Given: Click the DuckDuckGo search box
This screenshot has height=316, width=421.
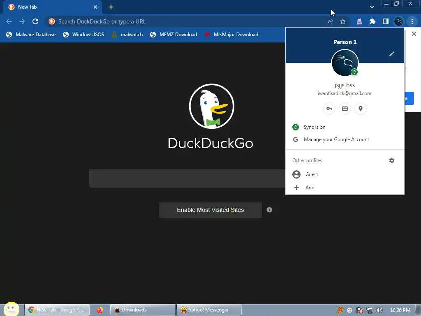Looking at the screenshot, I should 187,178.
